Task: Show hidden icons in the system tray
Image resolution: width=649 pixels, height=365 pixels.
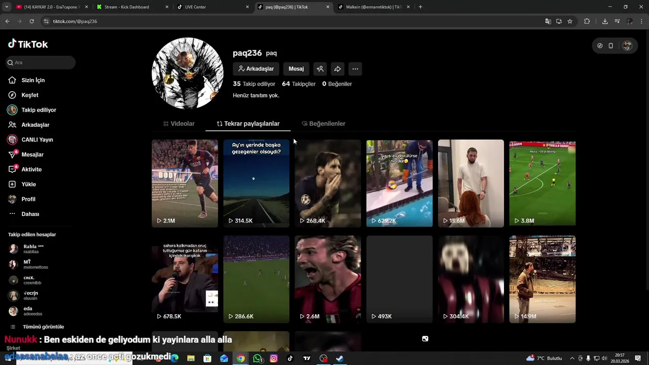Action: [573, 358]
